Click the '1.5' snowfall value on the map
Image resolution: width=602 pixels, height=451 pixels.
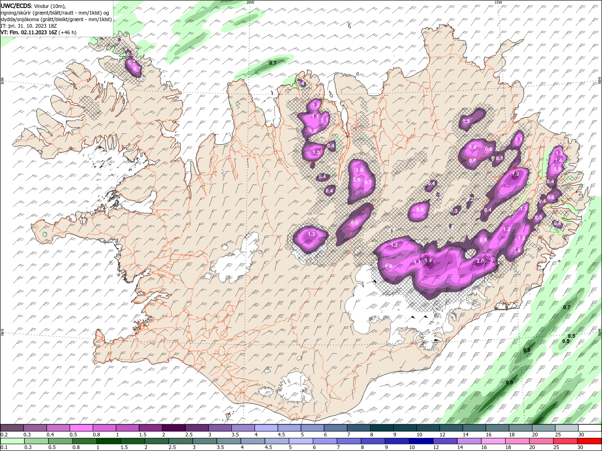point(316,152)
